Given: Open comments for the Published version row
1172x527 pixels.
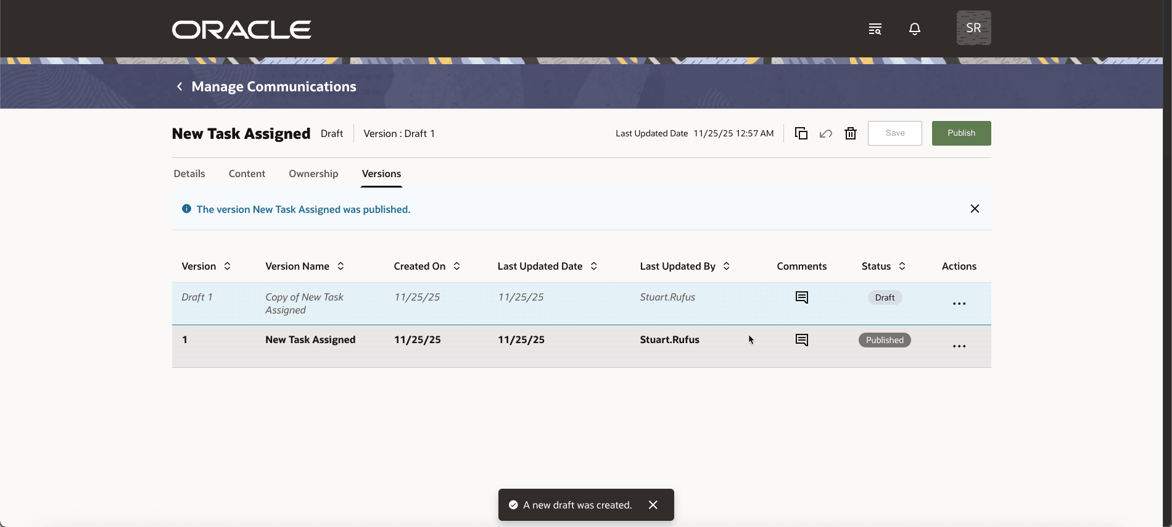Looking at the screenshot, I should click(802, 340).
